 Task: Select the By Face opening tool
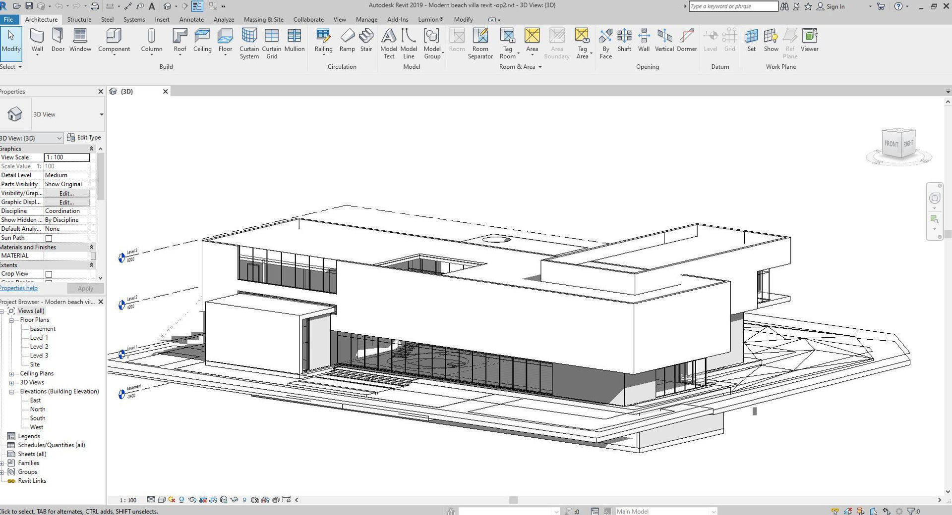click(605, 44)
